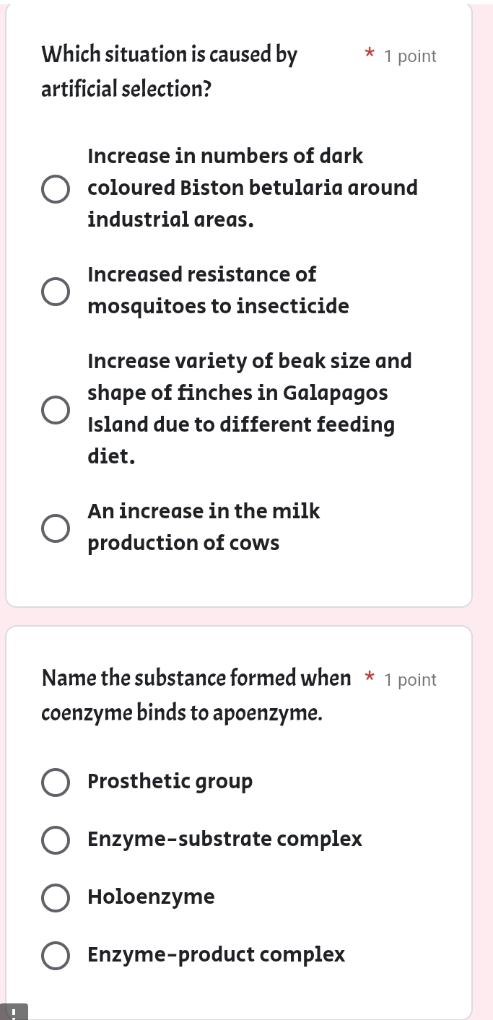The image size is (493, 1020).
Task: Select the Galapagos finches answer option
Action: tap(56, 409)
